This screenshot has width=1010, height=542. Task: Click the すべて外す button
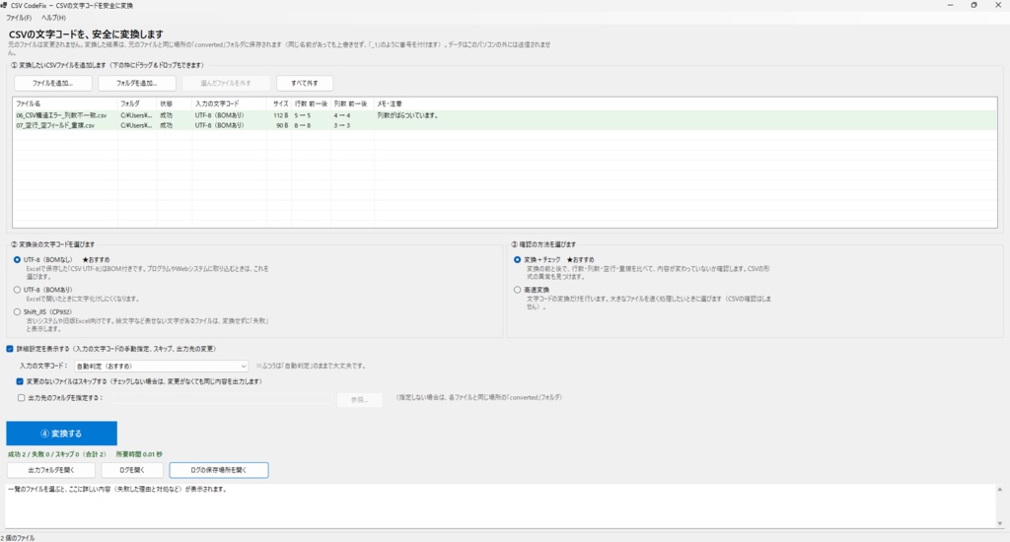coord(305,83)
